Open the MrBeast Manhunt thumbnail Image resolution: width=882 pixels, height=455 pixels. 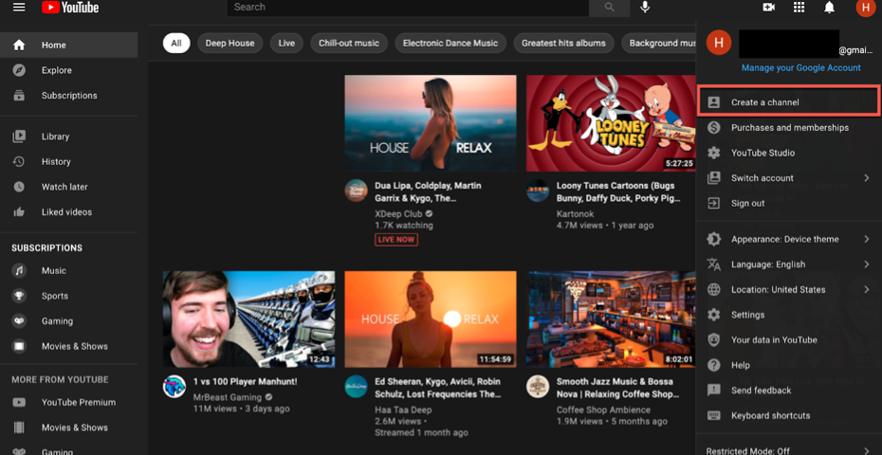[248, 318]
